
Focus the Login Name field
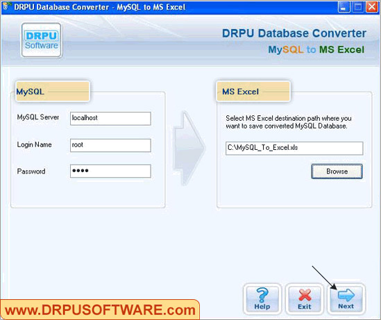[110, 145]
